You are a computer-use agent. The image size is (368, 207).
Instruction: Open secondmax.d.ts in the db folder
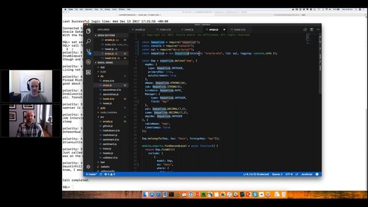point(111,90)
